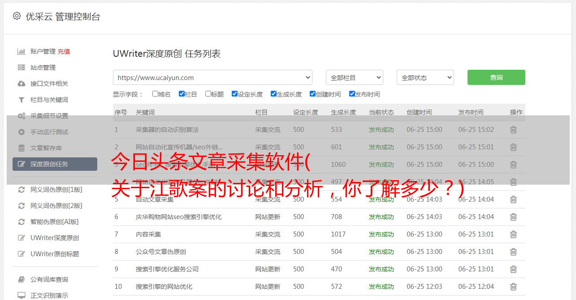Open 同义词伪原创[1版] sidebar link
This screenshot has height=300, width=576.
pos(56,190)
